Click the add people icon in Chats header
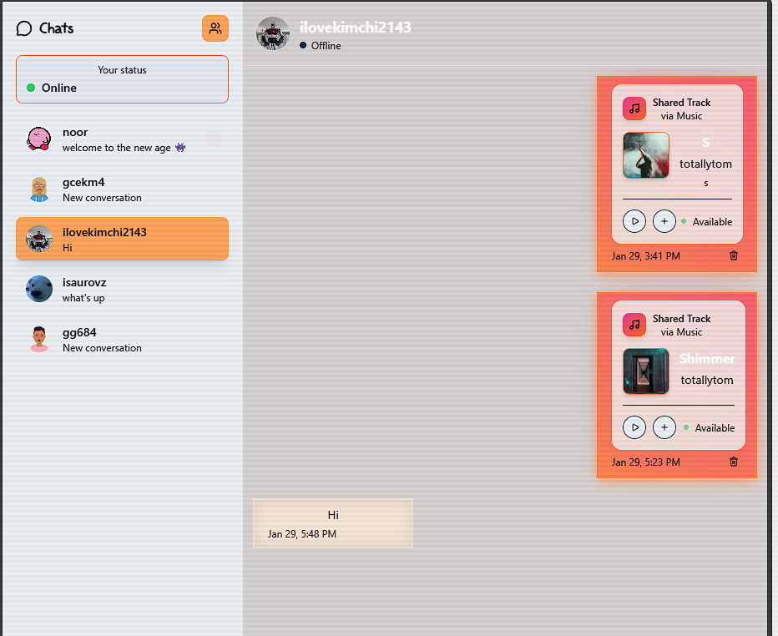This screenshot has height=636, width=778. coord(215,28)
